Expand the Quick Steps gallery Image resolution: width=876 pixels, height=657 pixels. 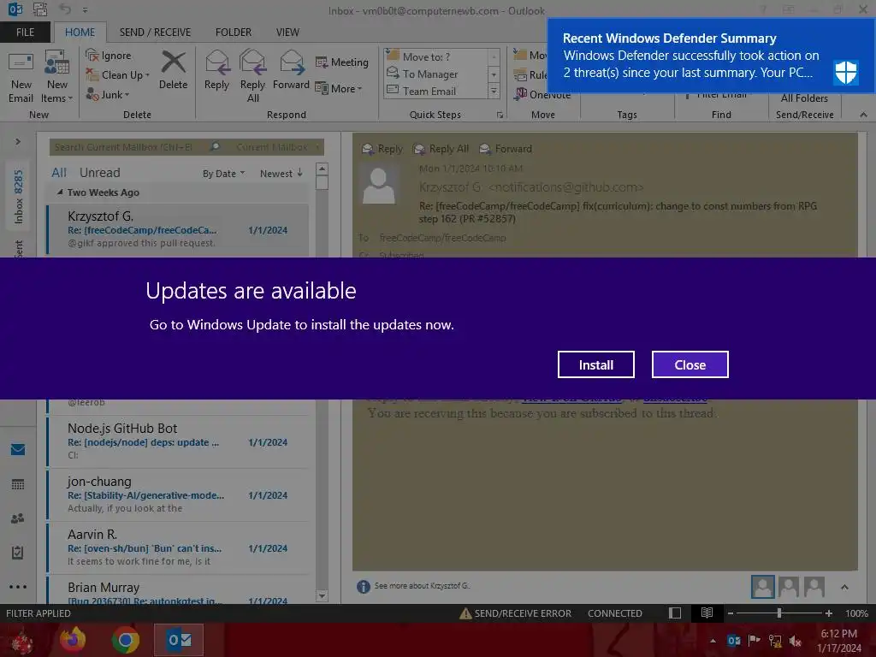click(494, 91)
